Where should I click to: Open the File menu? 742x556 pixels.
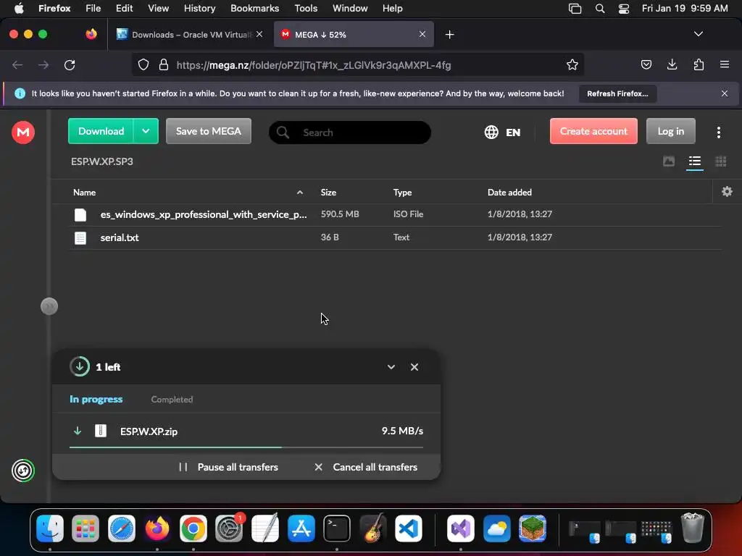93,9
